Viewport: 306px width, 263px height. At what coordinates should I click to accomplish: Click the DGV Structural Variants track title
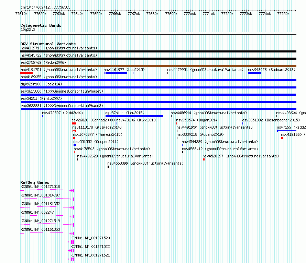(x=48, y=44)
